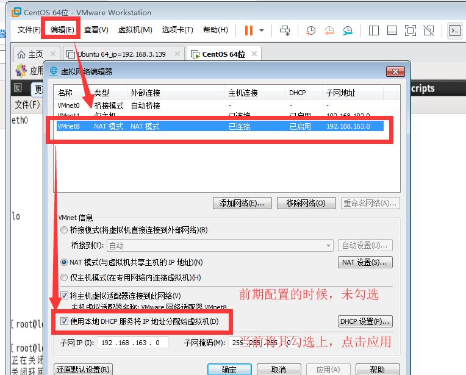The image size is (466, 375).
Task: Click the 重命名网络(A)... button
Action: tap(370, 203)
